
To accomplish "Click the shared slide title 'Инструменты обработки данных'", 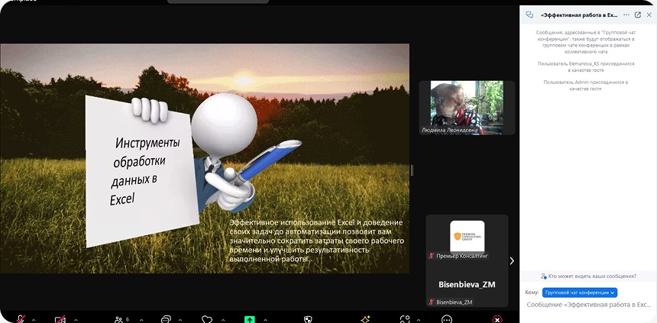I will (146, 170).
